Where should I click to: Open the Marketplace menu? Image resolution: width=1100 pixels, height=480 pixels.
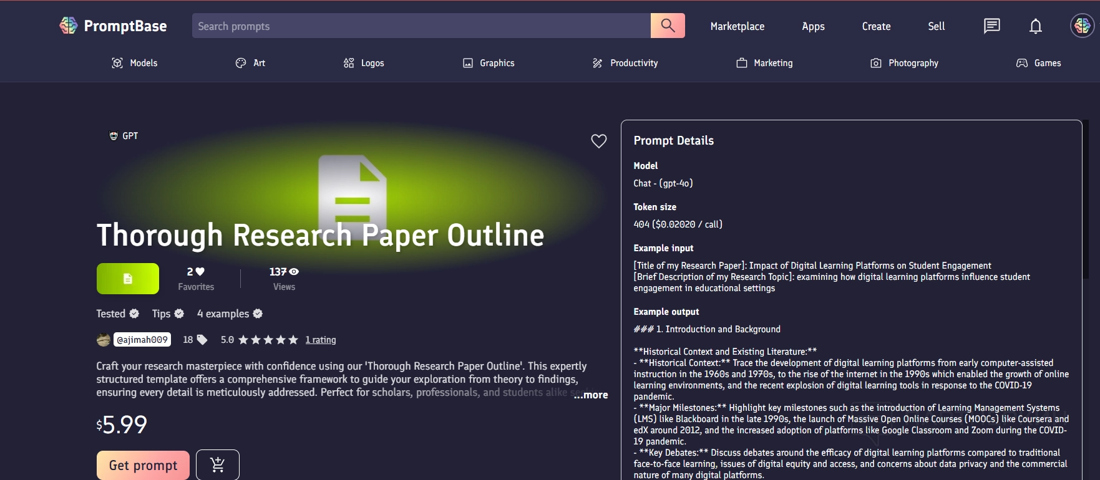(x=737, y=26)
